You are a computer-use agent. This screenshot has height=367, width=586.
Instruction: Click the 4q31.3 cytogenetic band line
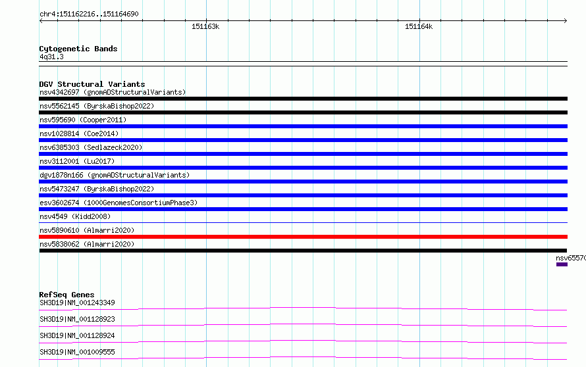303,64
